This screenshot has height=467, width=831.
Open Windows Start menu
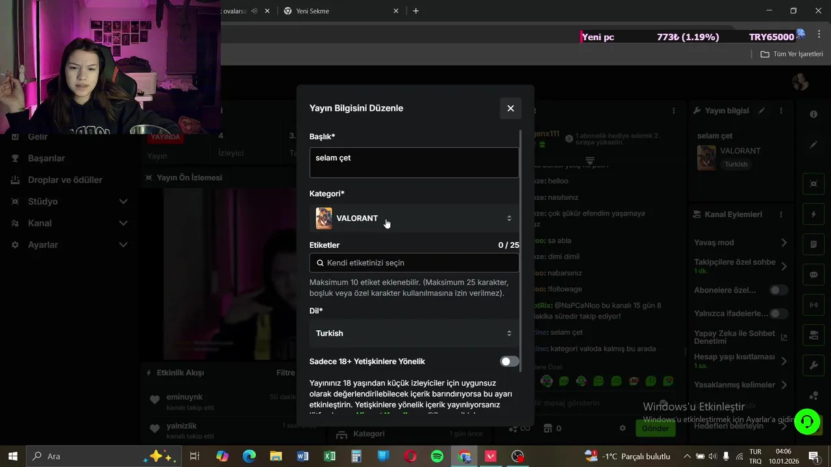tap(13, 456)
